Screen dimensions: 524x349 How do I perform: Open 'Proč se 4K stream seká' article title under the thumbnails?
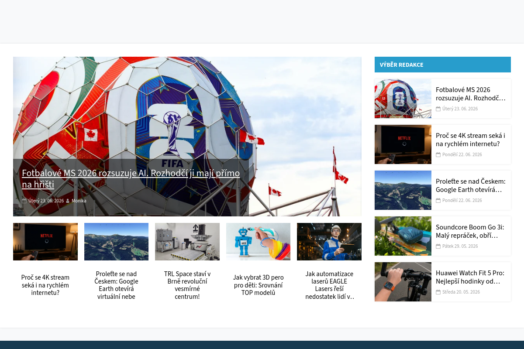click(45, 285)
